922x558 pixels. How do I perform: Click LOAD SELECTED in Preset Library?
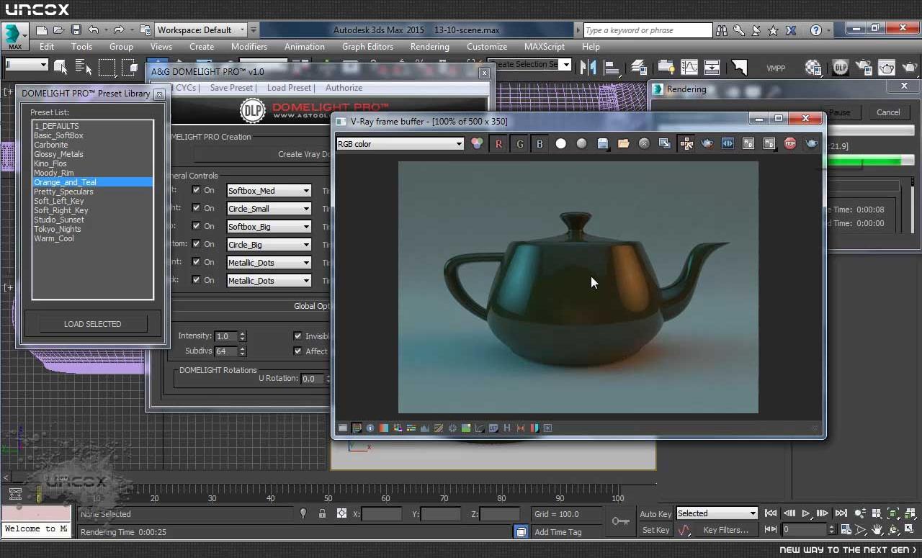coord(93,324)
